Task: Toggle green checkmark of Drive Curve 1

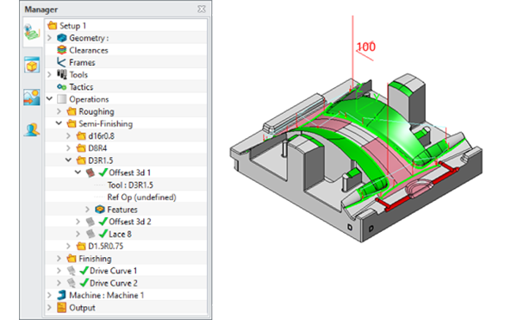Action: (84, 271)
